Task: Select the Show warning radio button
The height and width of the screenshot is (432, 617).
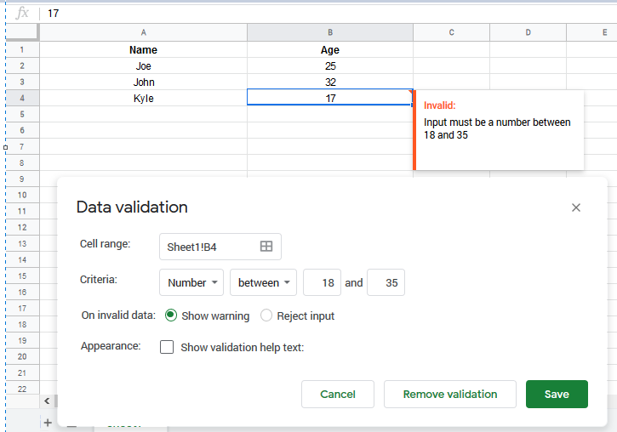Action: 171,315
